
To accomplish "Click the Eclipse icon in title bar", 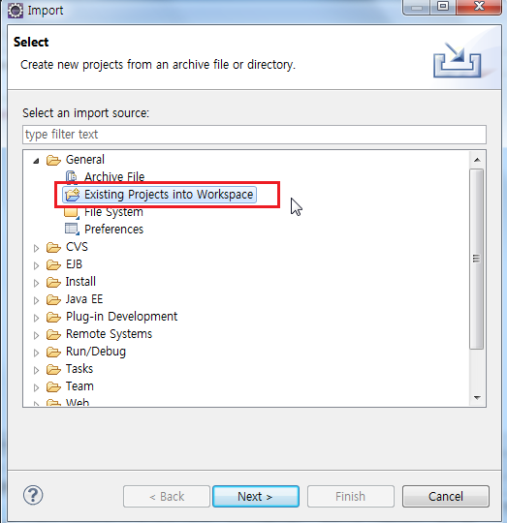I will coord(16,11).
